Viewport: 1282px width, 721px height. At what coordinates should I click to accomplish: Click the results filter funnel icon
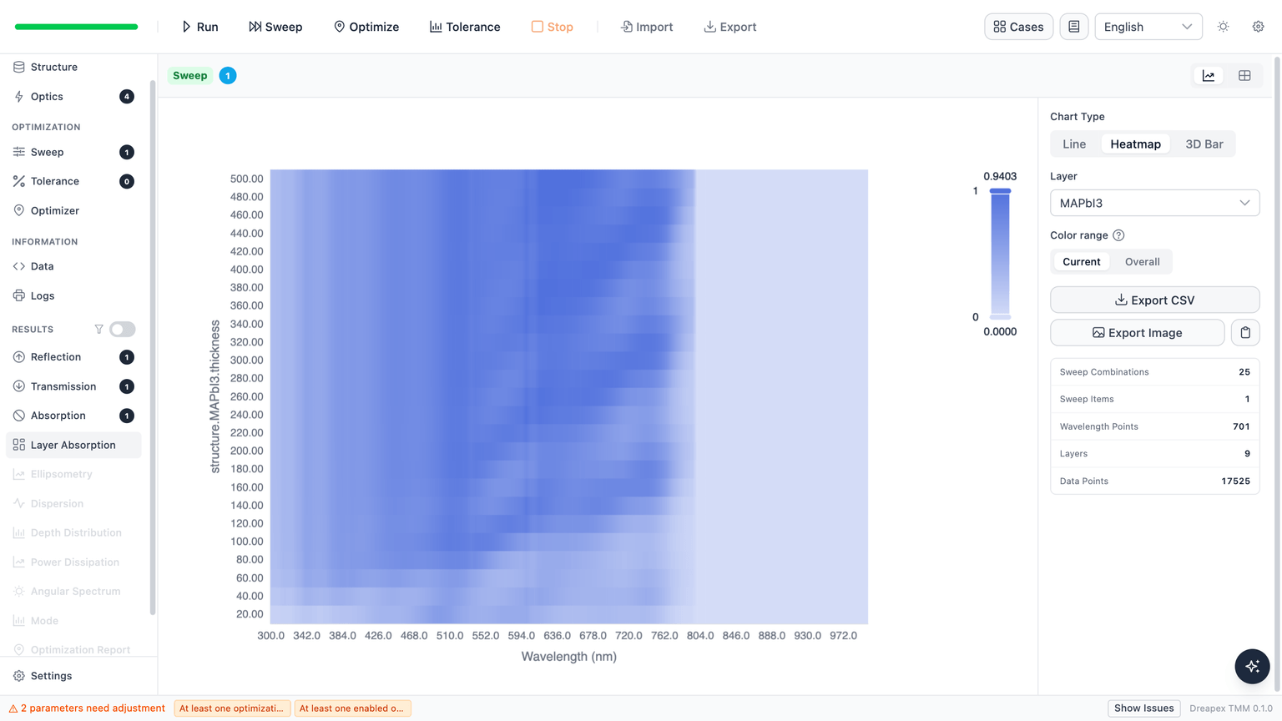click(98, 330)
